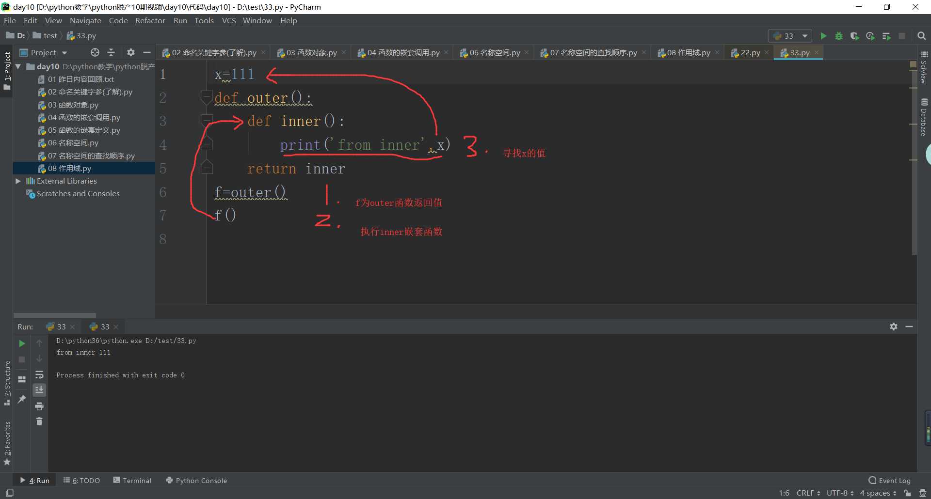The width and height of the screenshot is (931, 499).
Task: Collapse the day10 project folder
Action: coord(18,66)
